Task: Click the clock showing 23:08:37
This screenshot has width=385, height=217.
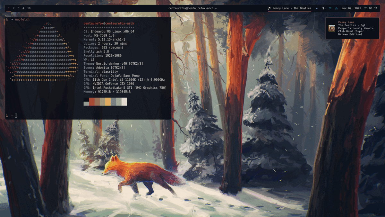Action: point(371,8)
